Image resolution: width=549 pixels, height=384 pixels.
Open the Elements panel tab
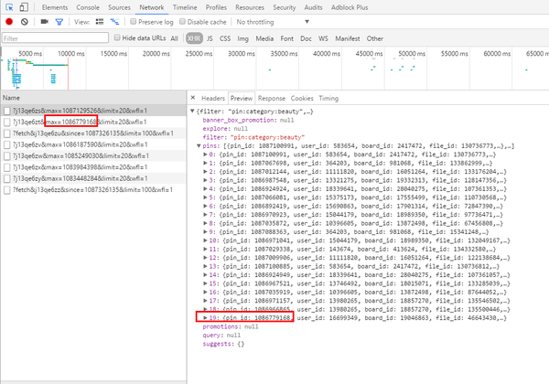click(x=55, y=7)
